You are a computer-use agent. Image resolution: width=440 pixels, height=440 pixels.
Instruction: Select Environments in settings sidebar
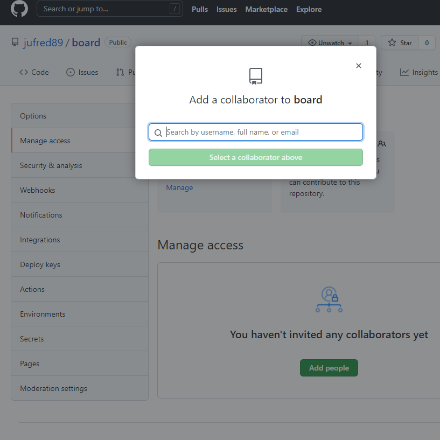coord(79,314)
